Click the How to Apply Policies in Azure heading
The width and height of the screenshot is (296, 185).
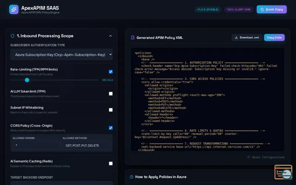pos(161,177)
